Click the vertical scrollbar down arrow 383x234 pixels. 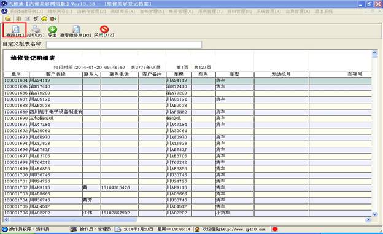[374, 214]
